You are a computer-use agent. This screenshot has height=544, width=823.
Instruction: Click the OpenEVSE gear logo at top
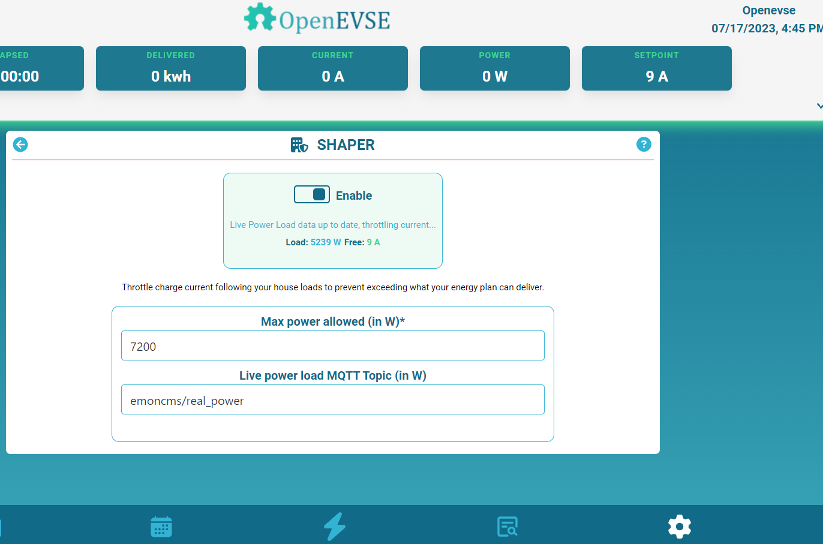(259, 18)
